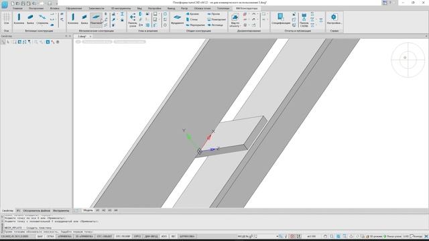Select metal Колонна column tool
The height and width of the screenshot is (241, 429).
pos(73,19)
